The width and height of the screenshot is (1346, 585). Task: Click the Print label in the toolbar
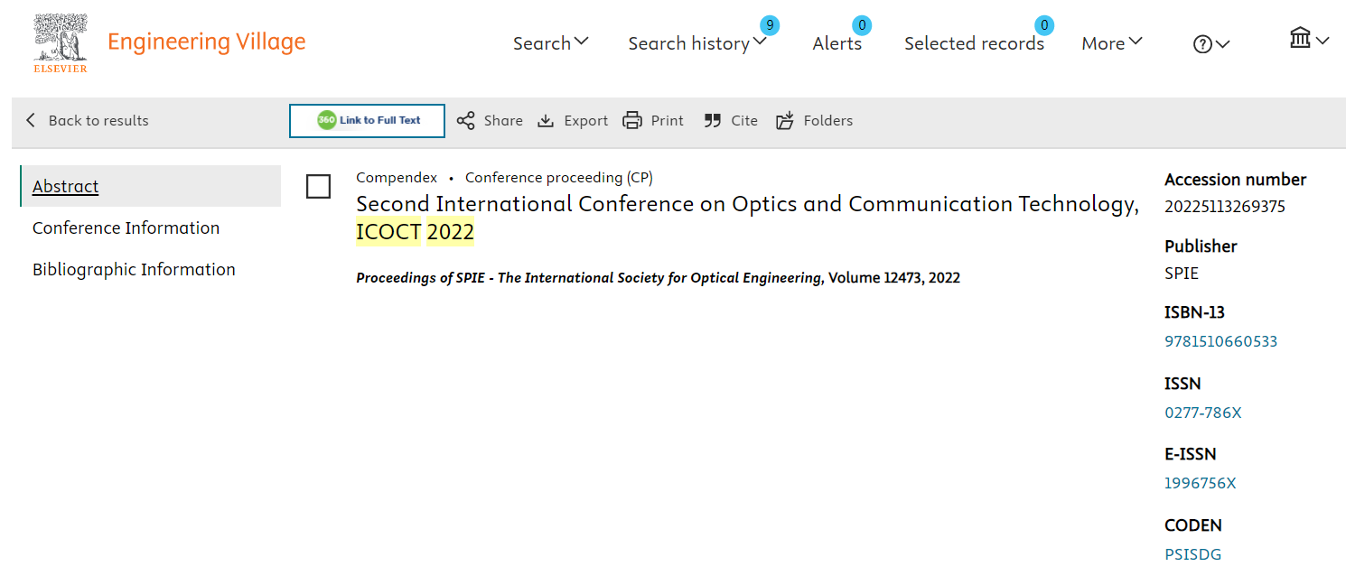click(668, 121)
